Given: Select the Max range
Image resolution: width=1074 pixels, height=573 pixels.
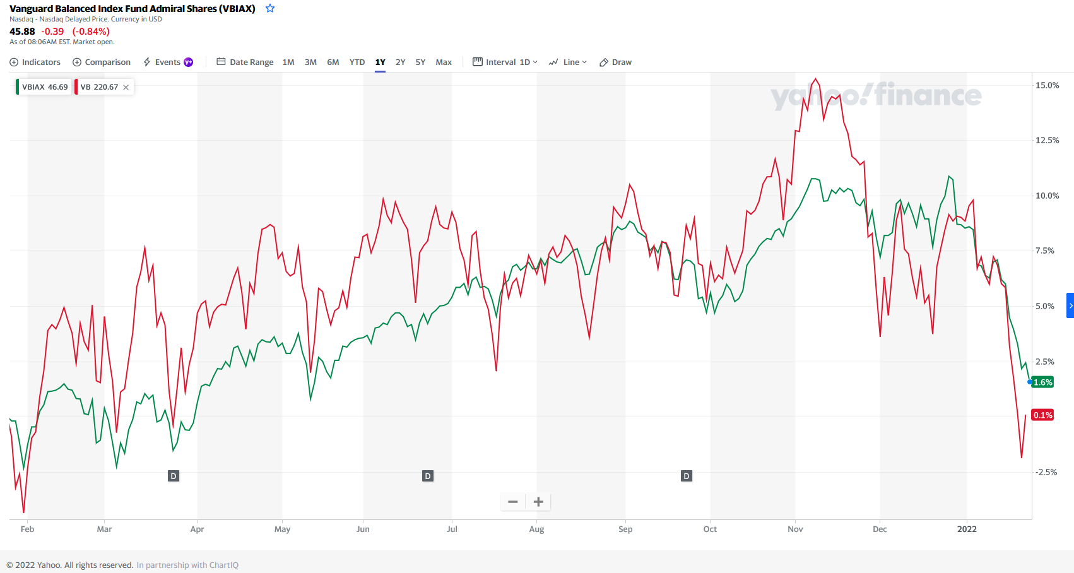Looking at the screenshot, I should coord(444,62).
